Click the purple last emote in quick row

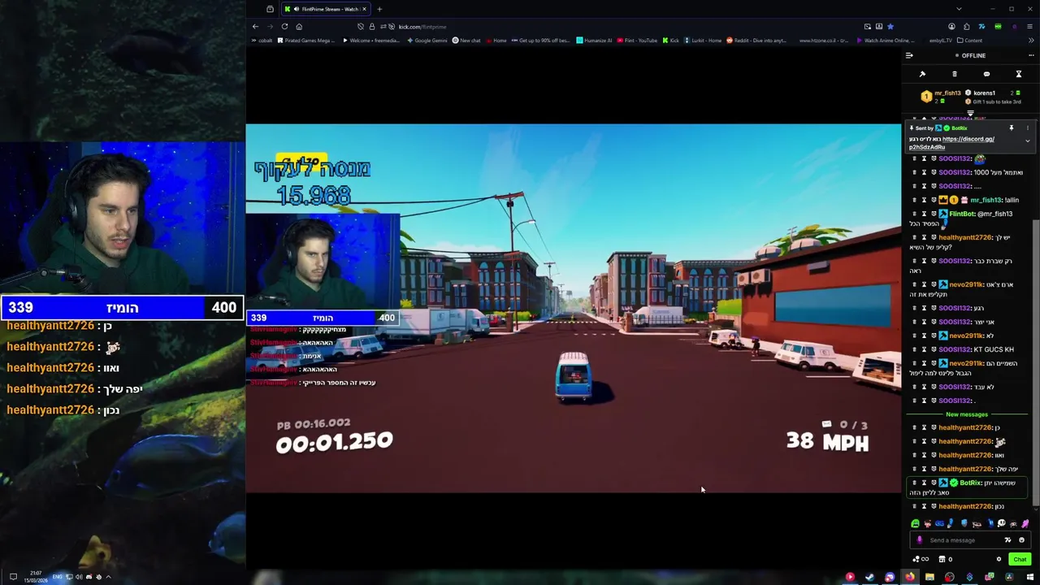1025,523
